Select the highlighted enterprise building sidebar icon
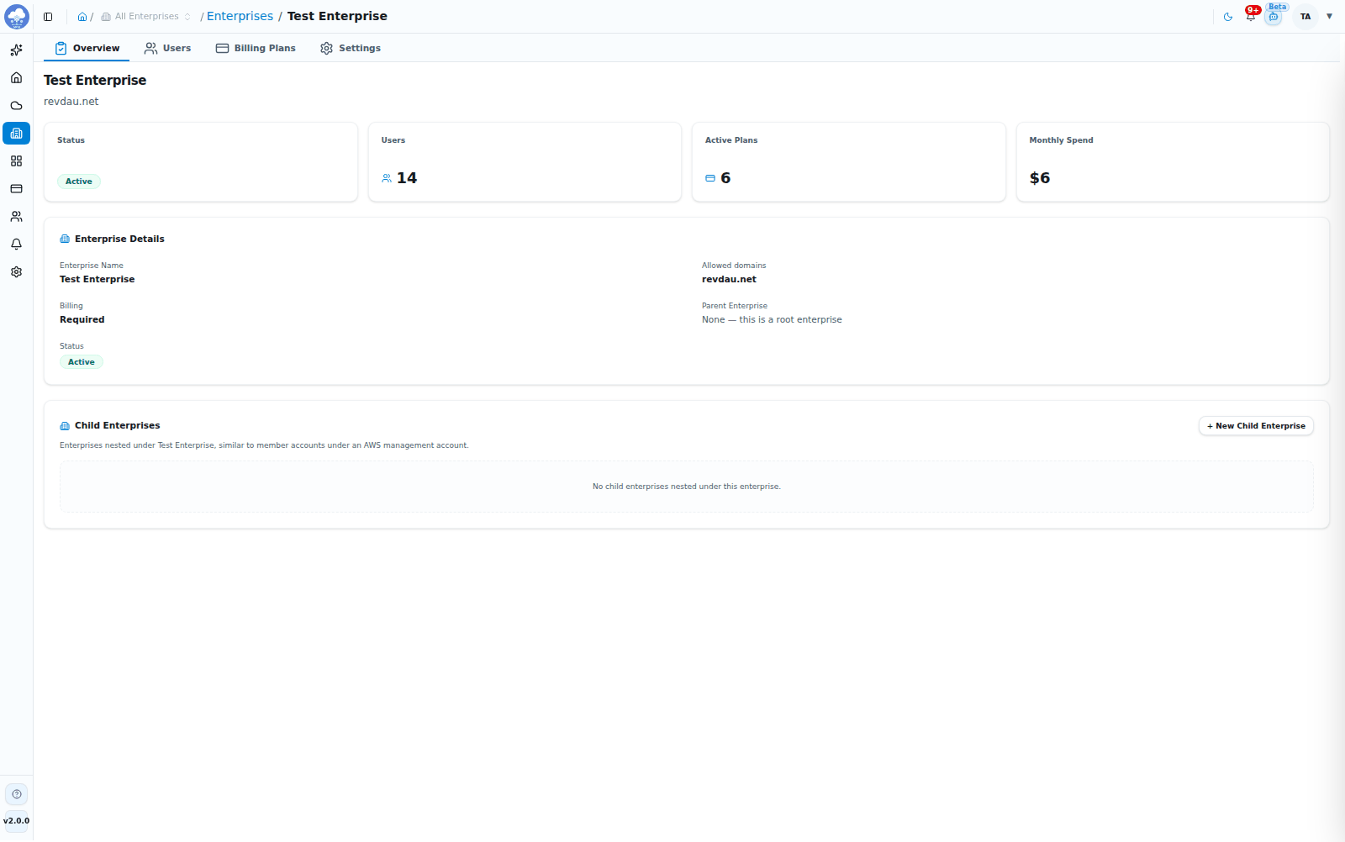This screenshot has height=842, width=1345. coord(16,134)
